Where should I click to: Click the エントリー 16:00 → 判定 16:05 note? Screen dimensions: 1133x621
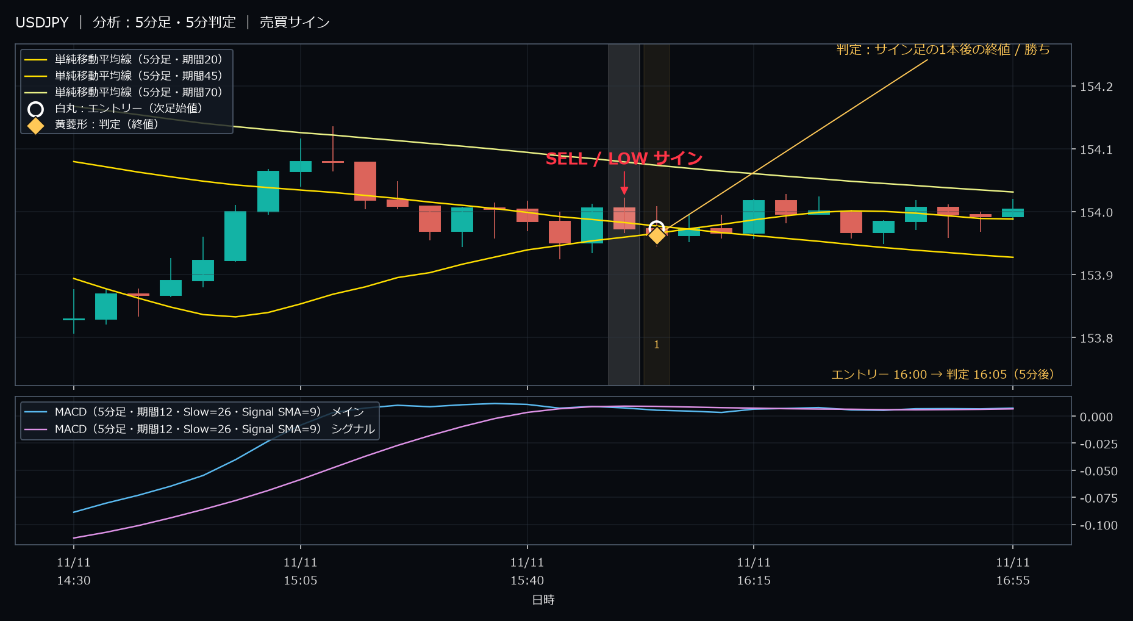coord(942,374)
